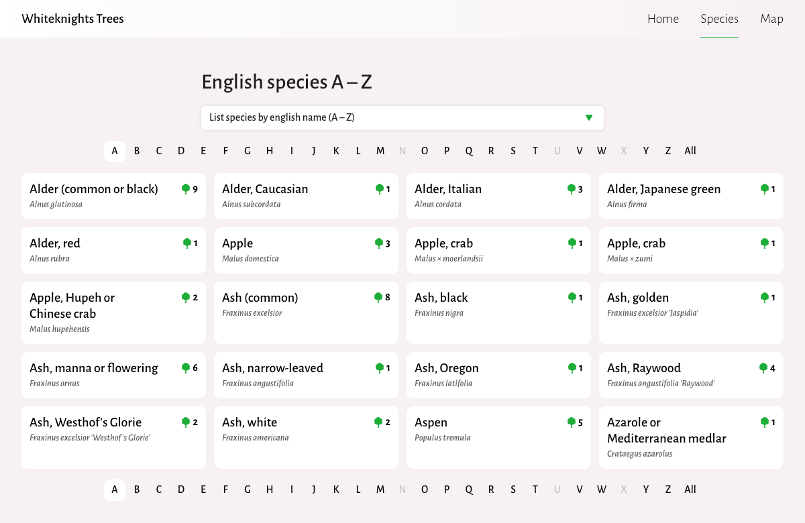Click the green dropdown arrow
The width and height of the screenshot is (805, 523).
[589, 117]
